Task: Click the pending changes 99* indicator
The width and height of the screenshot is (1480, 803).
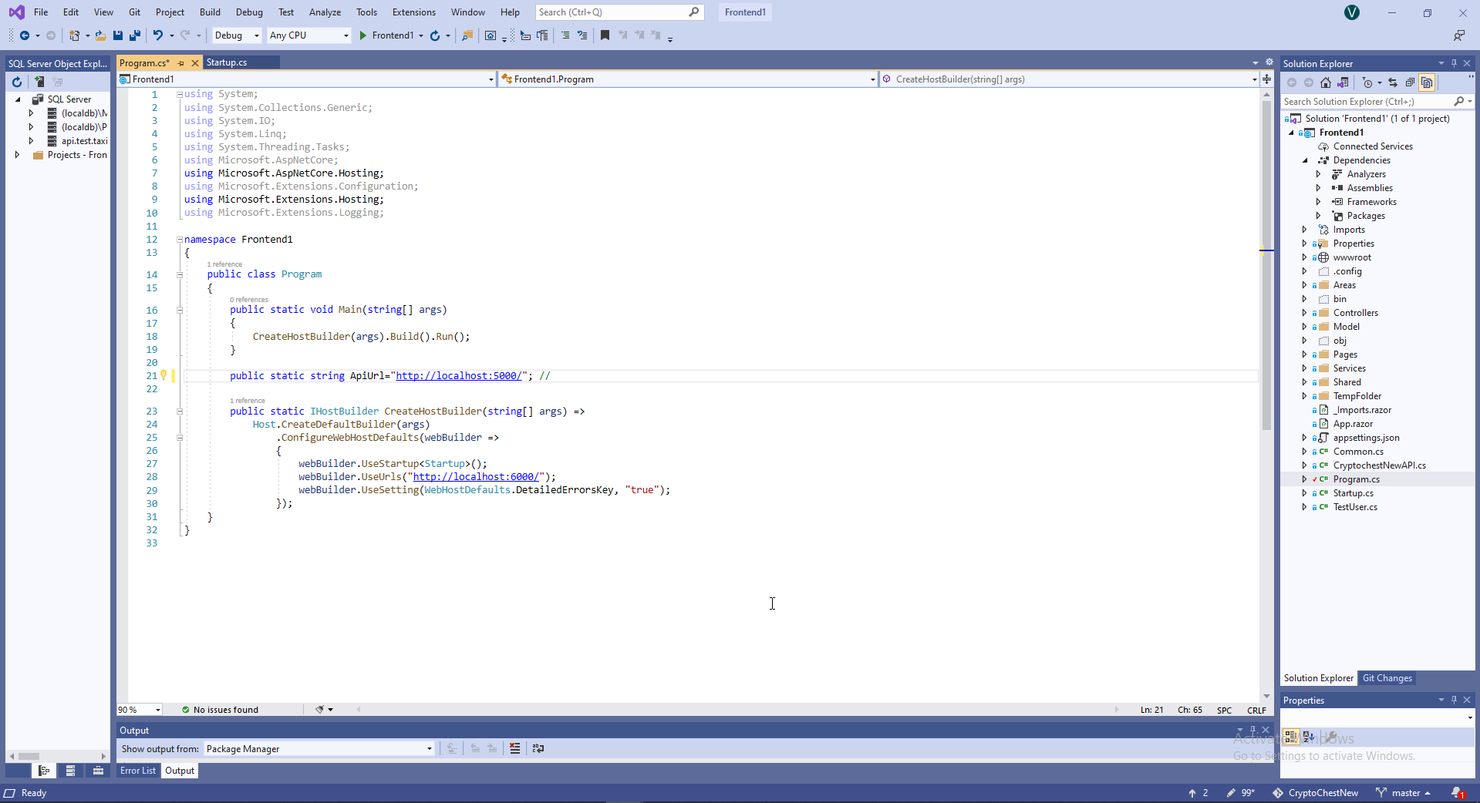Action: click(1240, 793)
